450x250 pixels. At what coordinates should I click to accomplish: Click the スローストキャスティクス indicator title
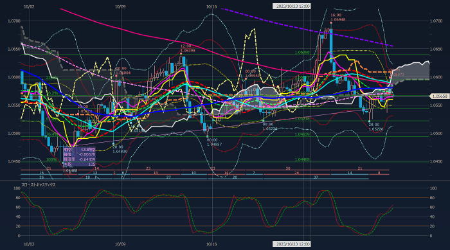pyautogui.click(x=39, y=185)
